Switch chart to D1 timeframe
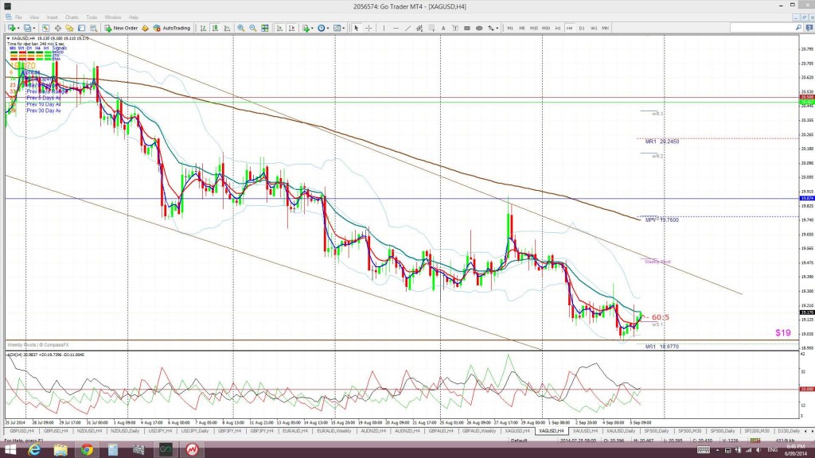The height and width of the screenshot is (458, 815). click(580, 28)
